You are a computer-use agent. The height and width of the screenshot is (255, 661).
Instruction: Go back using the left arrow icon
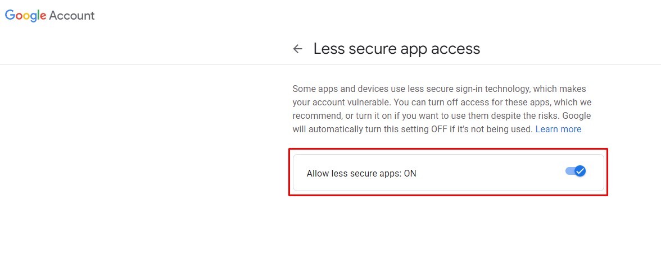298,49
